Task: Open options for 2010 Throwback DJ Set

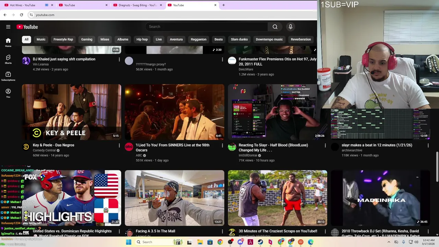Action: coord(428,232)
